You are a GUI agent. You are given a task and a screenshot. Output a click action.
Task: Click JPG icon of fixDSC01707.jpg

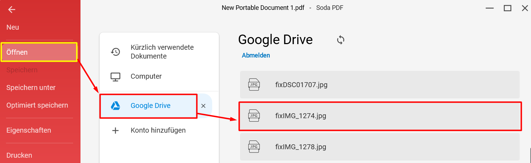pyautogui.click(x=254, y=85)
